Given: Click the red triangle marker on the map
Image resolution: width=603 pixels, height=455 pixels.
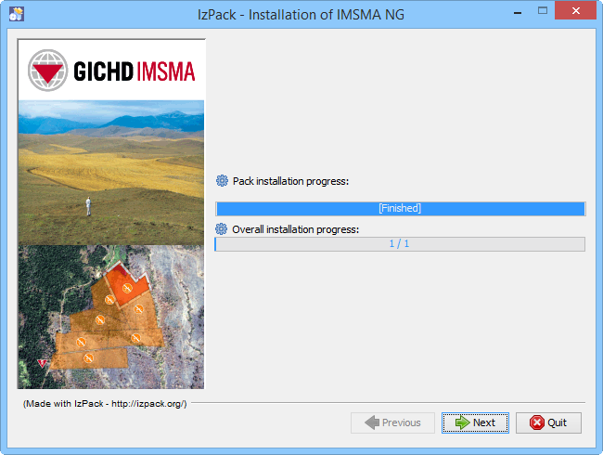Looking at the screenshot, I should 41,361.
